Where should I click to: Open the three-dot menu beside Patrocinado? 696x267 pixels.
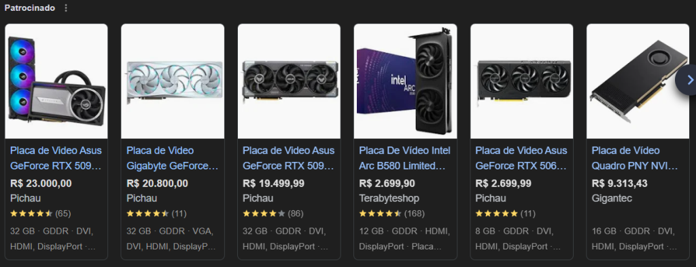tap(66, 8)
